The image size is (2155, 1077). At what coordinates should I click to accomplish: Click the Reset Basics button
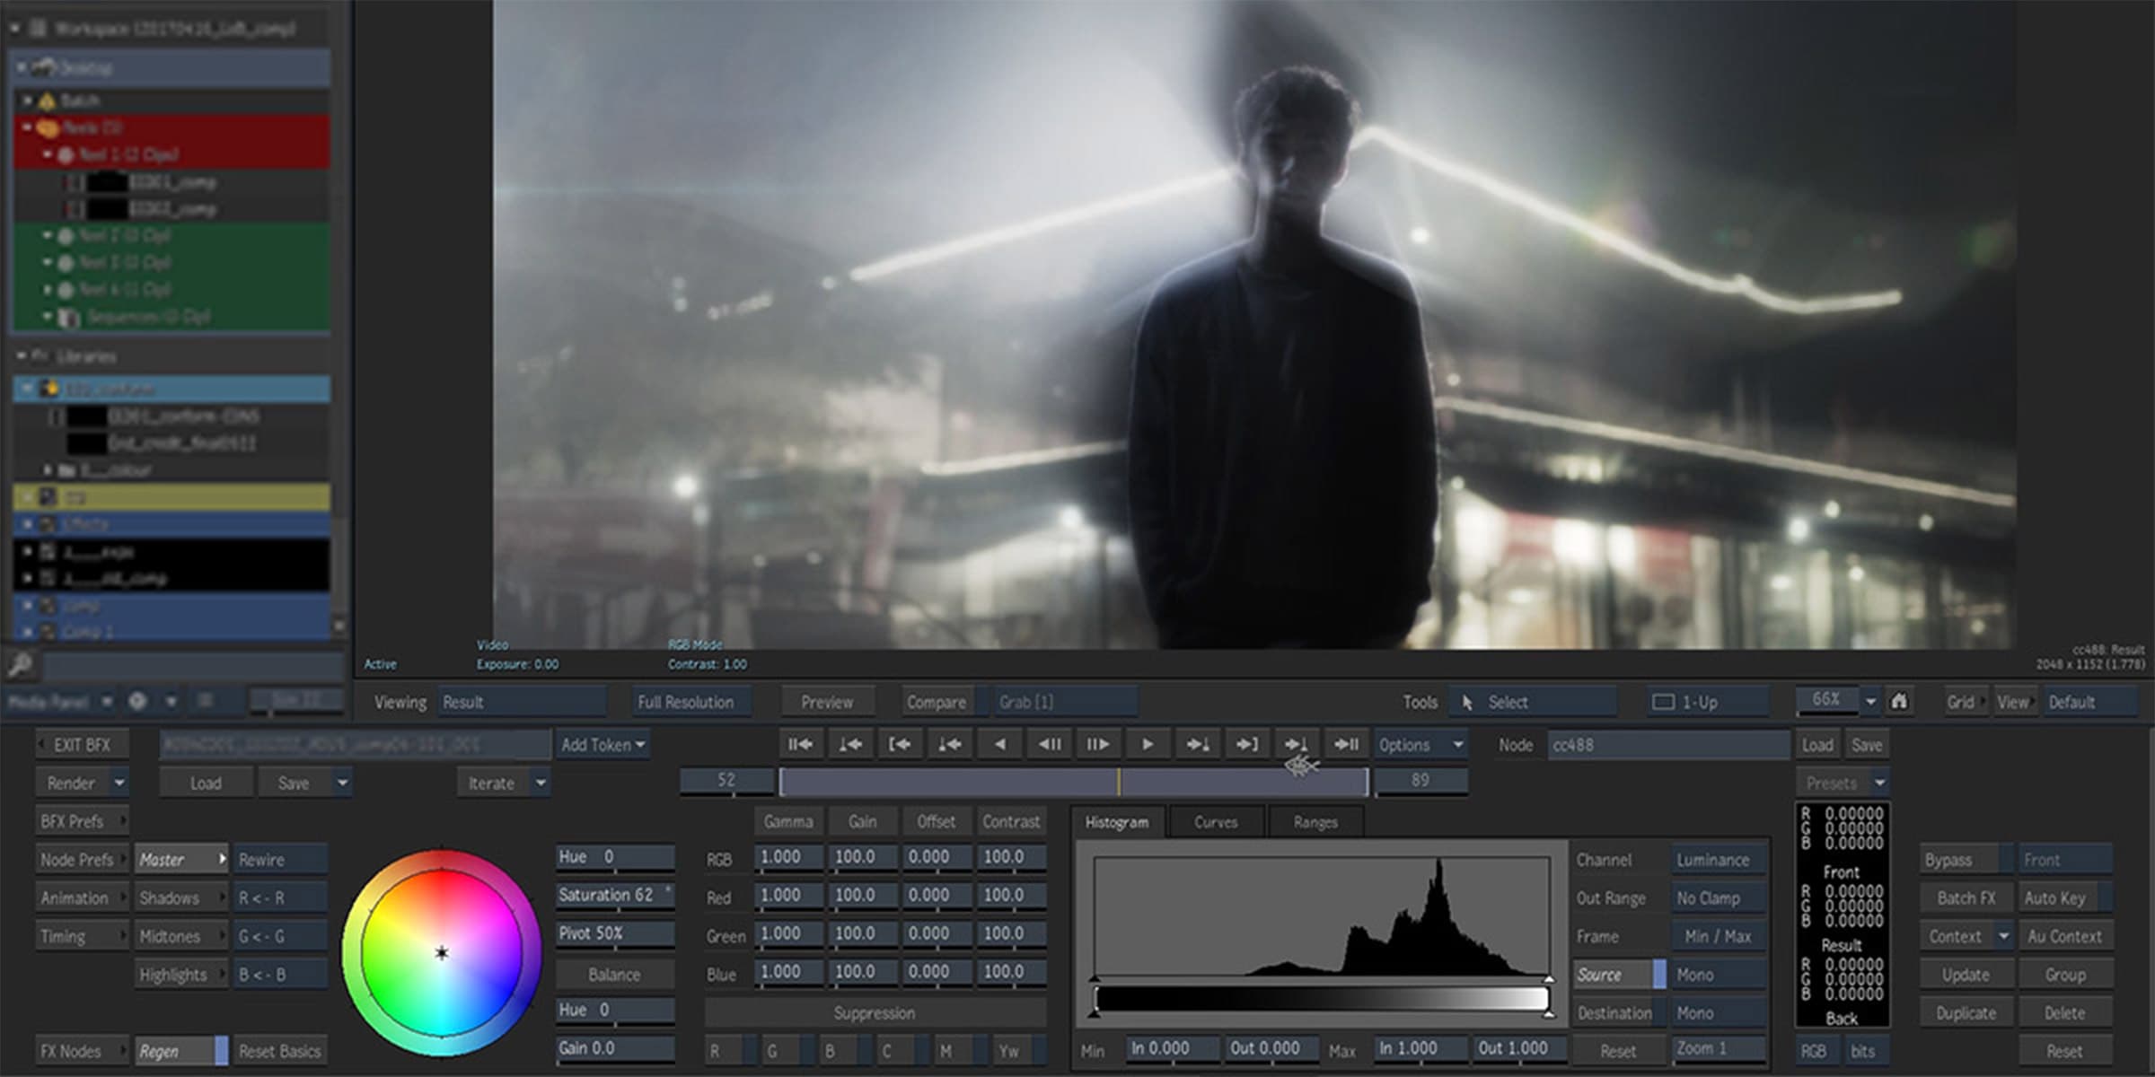pyautogui.click(x=279, y=1051)
